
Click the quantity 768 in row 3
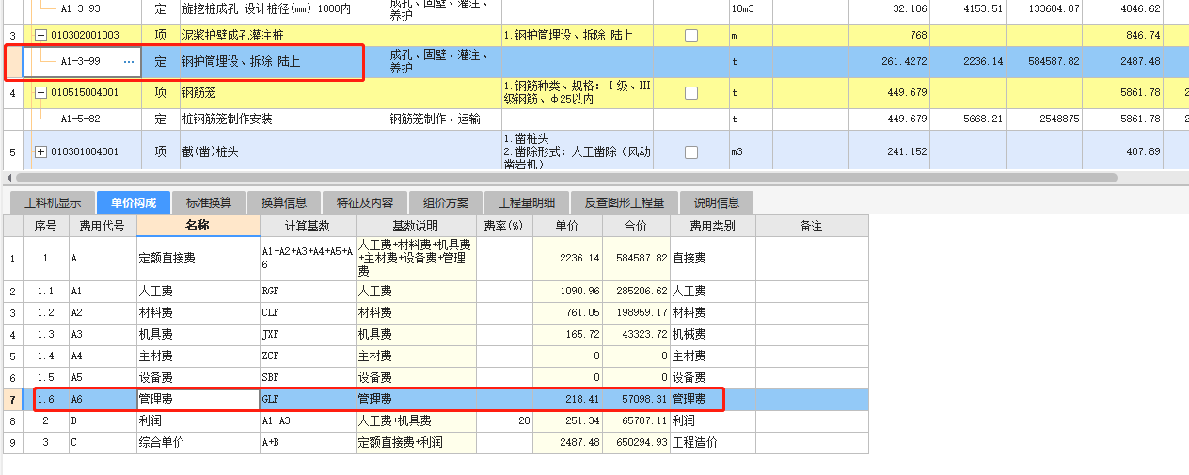[x=890, y=36]
